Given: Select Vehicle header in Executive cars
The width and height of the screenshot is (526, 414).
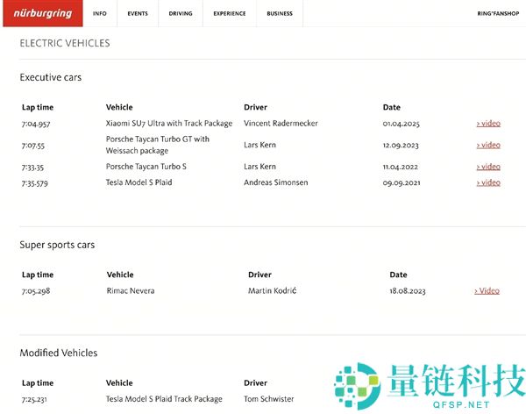Looking at the screenshot, I should 119,107.
